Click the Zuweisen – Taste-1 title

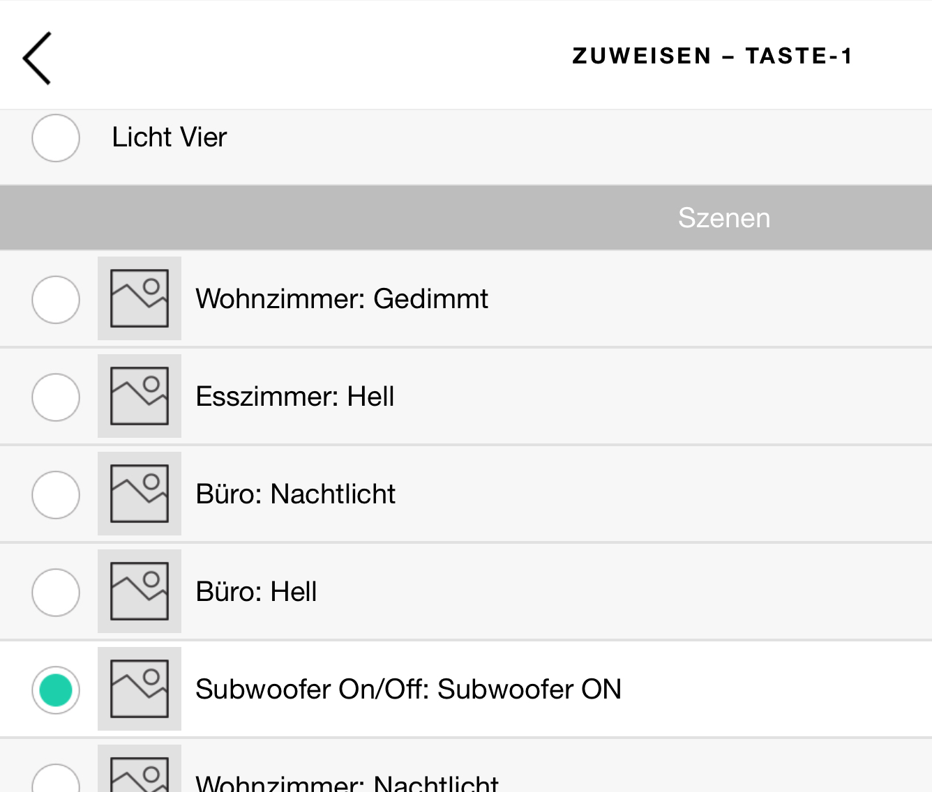(712, 56)
